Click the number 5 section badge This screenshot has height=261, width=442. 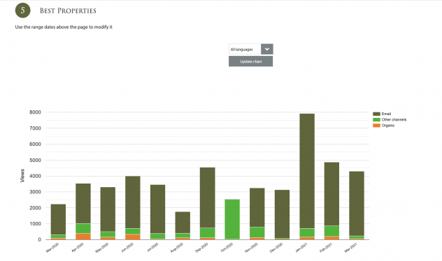point(22,10)
